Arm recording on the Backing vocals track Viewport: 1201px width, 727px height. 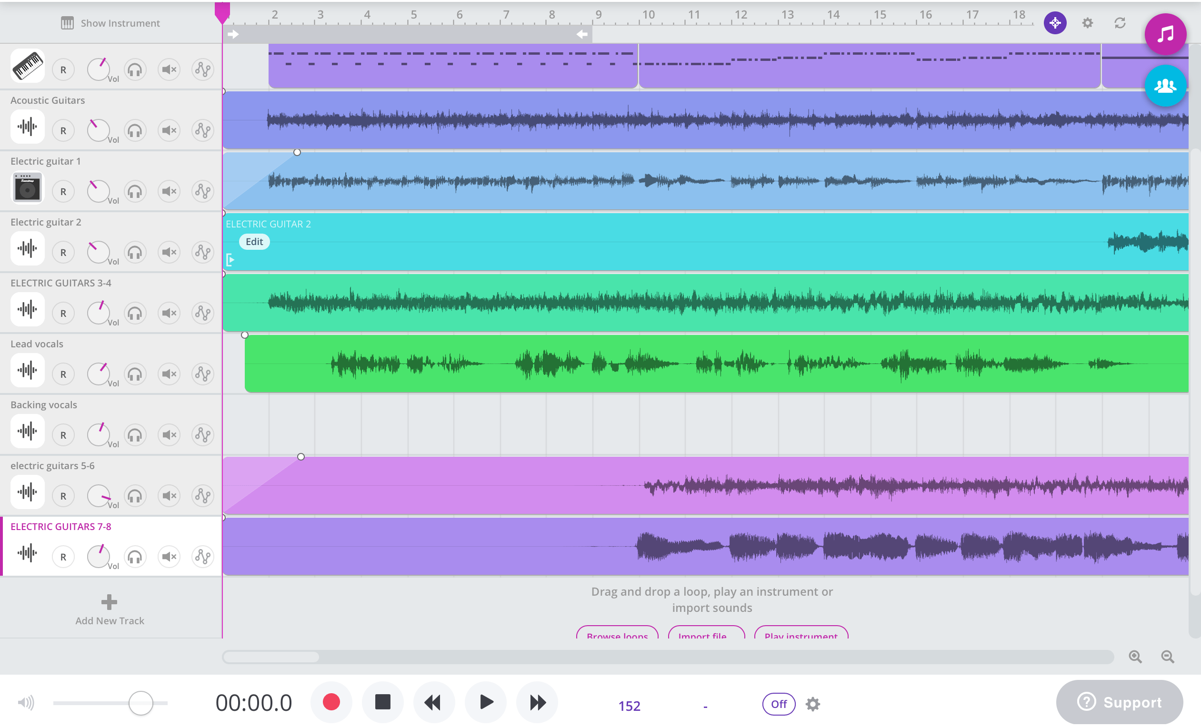coord(63,434)
